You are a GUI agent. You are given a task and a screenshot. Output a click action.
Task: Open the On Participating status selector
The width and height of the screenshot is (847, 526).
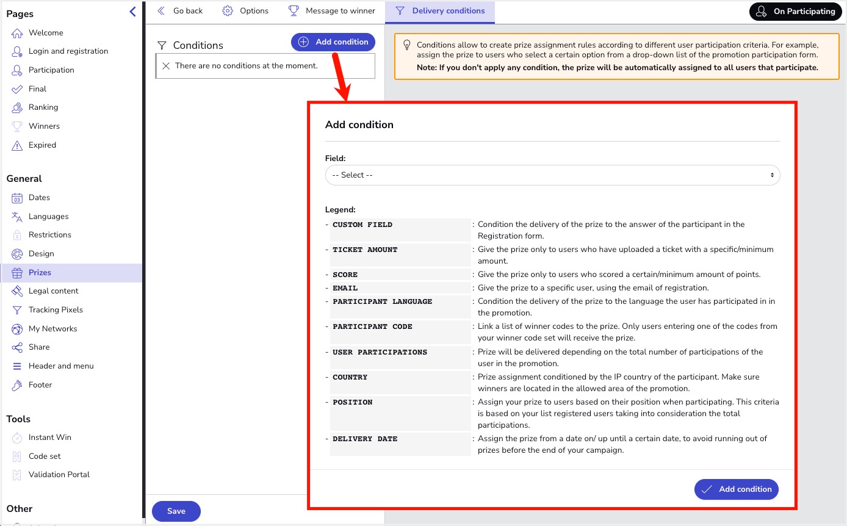[x=795, y=12]
